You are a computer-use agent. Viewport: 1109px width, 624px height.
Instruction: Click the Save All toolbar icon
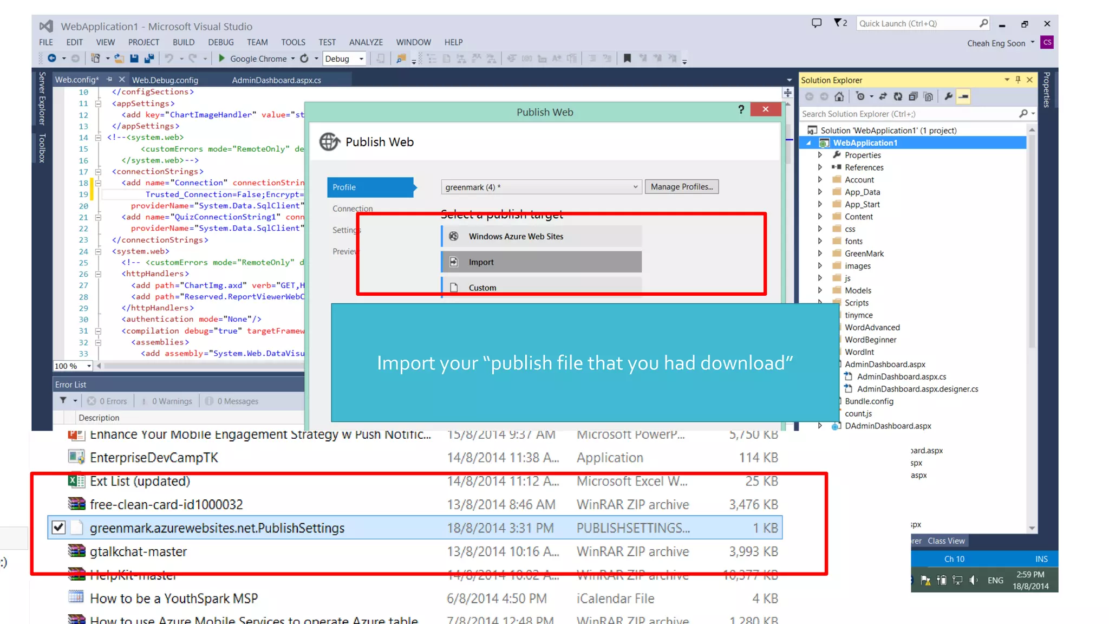(149, 58)
